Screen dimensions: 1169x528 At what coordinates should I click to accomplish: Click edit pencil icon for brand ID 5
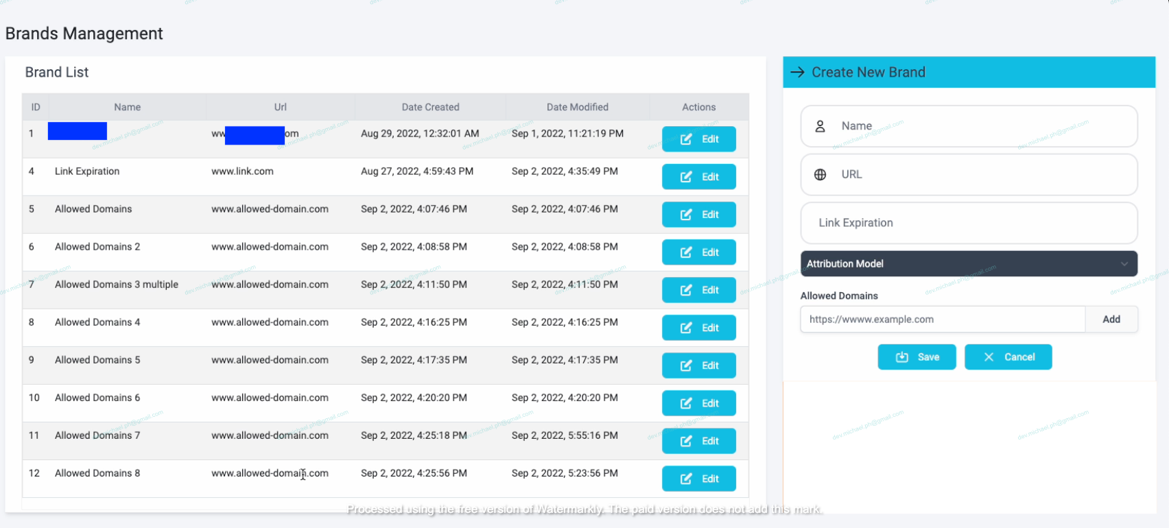tap(686, 215)
